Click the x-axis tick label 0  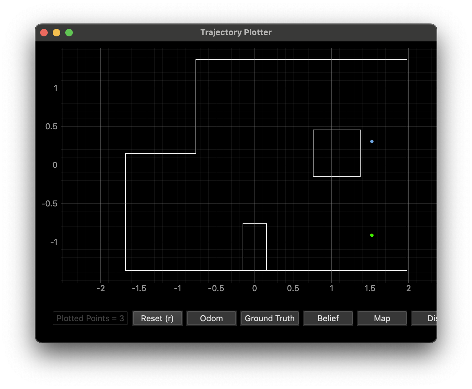point(255,288)
